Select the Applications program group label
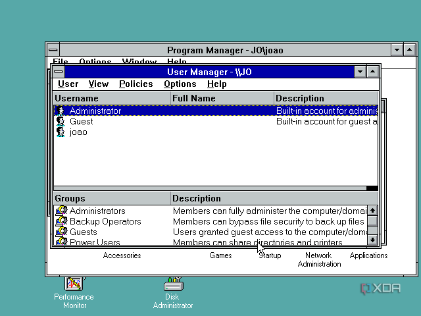Image resolution: width=421 pixels, height=316 pixels. point(368,255)
